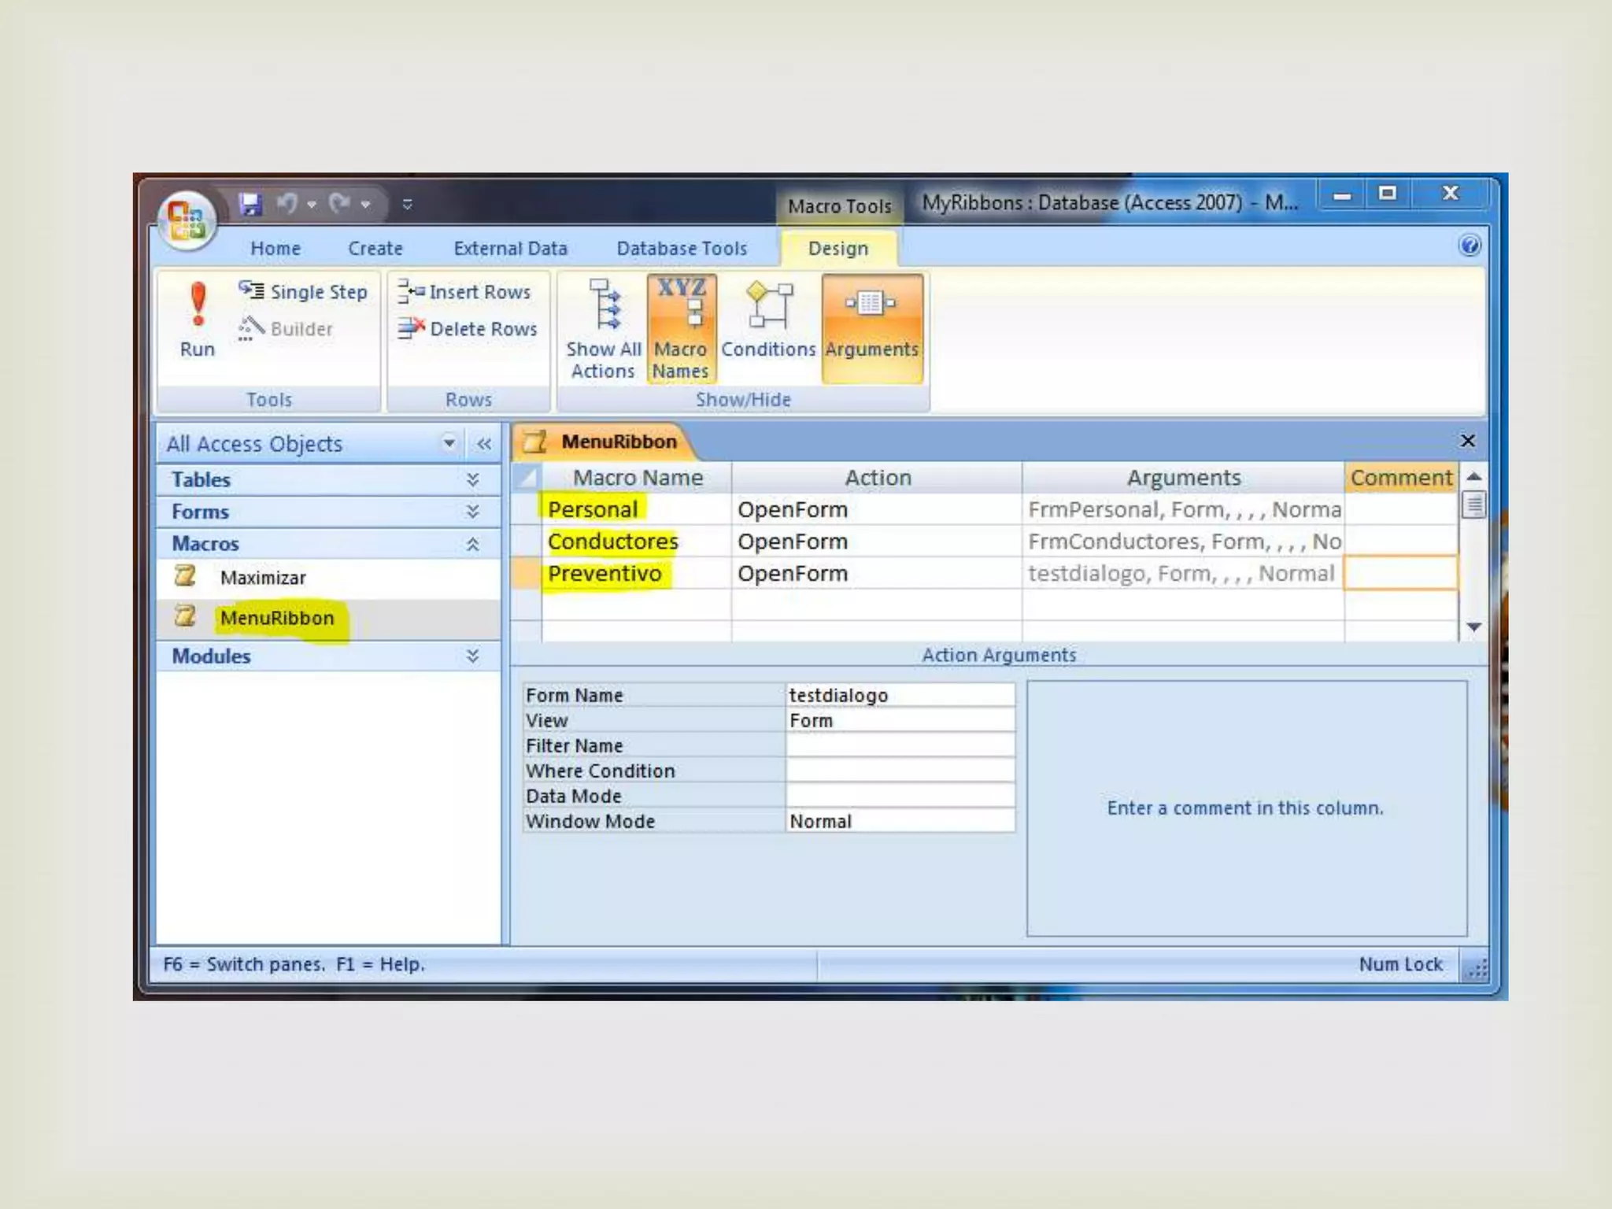Collapse the Macros group
This screenshot has height=1209, width=1612.
[472, 544]
